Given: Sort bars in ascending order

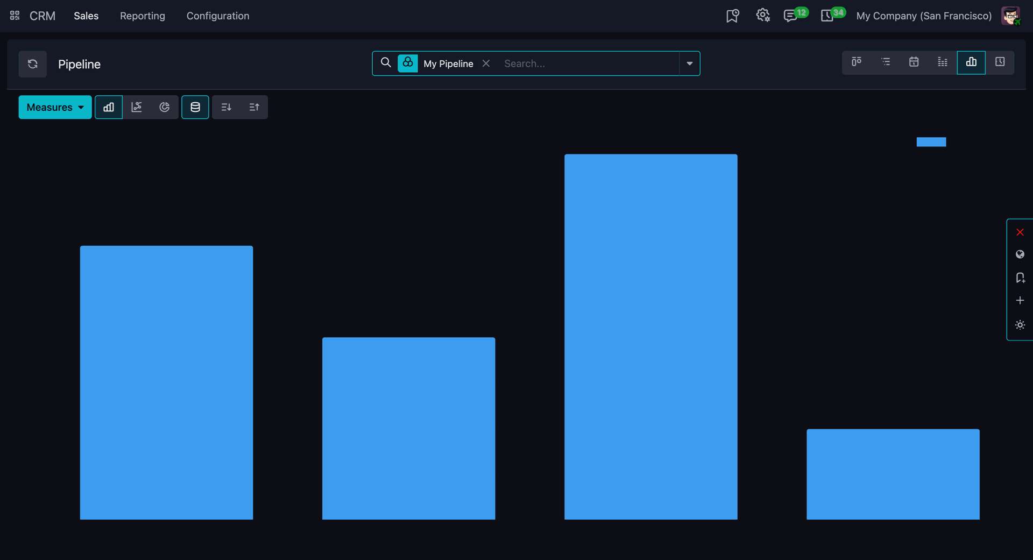Looking at the screenshot, I should 254,107.
